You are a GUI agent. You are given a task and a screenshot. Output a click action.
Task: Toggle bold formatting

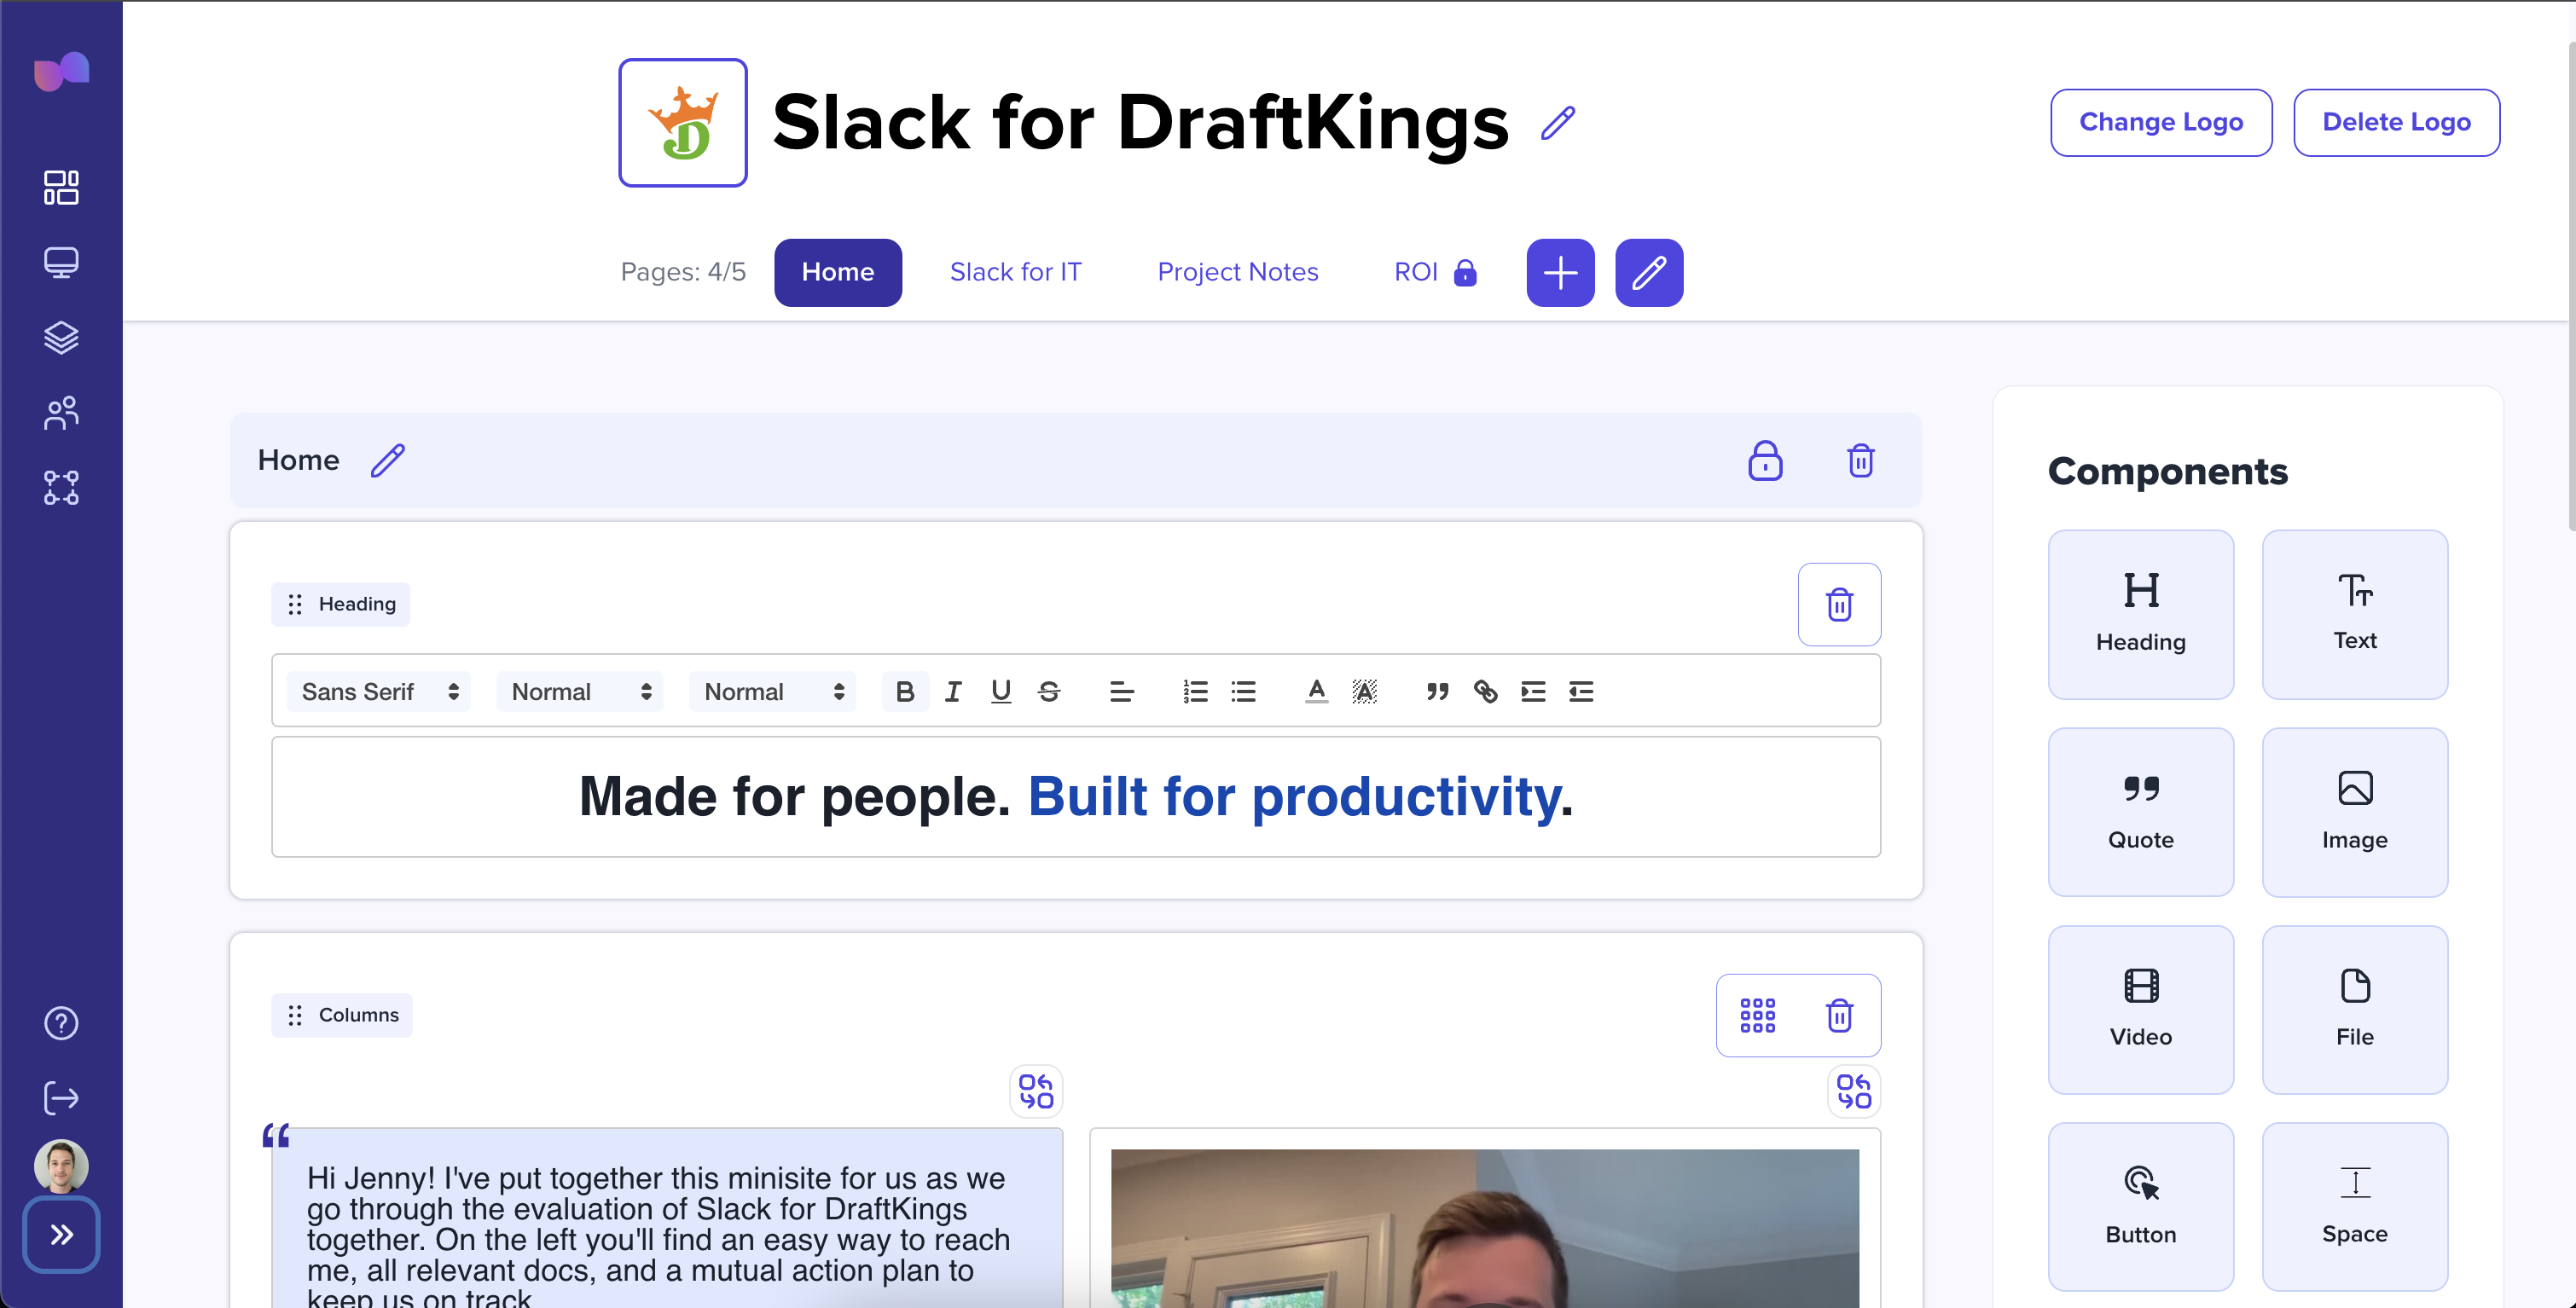pos(905,691)
